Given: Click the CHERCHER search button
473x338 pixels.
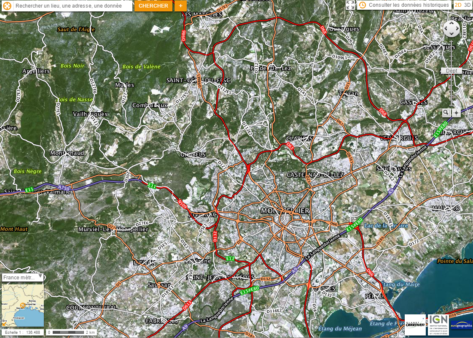Looking at the screenshot, I should [153, 6].
